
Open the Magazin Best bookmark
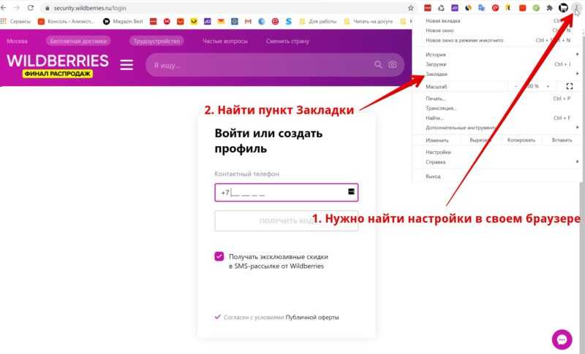(x=123, y=22)
